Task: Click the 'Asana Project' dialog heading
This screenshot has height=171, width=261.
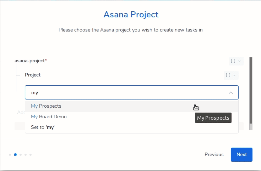Action: [x=131, y=15]
